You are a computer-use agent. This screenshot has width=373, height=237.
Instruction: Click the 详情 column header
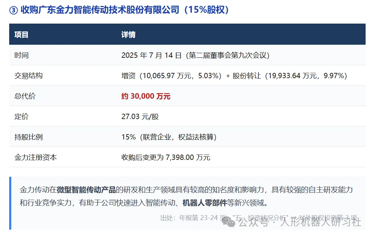click(128, 35)
